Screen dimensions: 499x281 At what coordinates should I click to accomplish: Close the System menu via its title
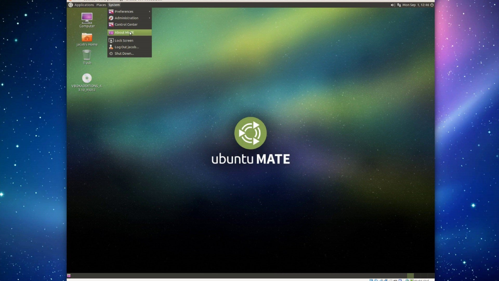114,5
